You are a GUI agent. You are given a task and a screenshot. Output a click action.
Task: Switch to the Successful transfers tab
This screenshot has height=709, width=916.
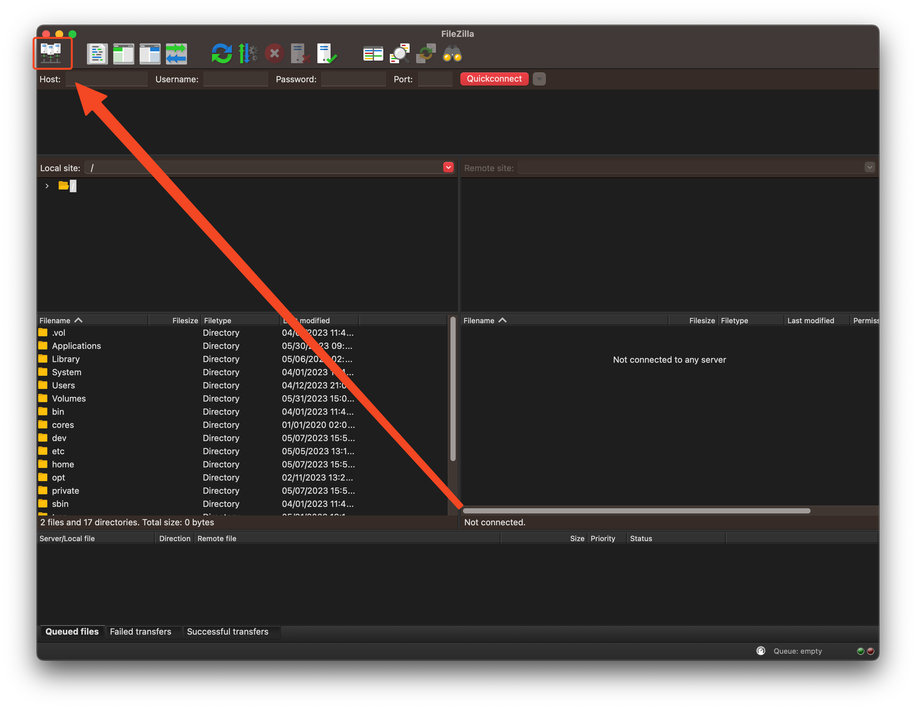[x=231, y=631]
